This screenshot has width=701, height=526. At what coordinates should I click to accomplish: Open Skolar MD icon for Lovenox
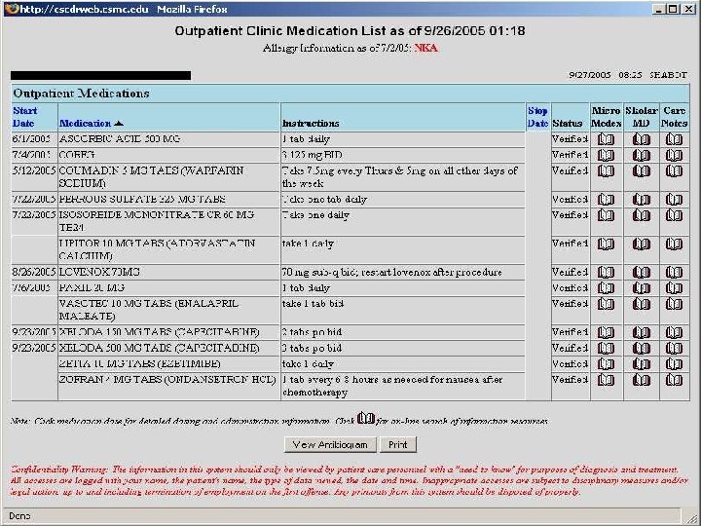[x=641, y=272]
